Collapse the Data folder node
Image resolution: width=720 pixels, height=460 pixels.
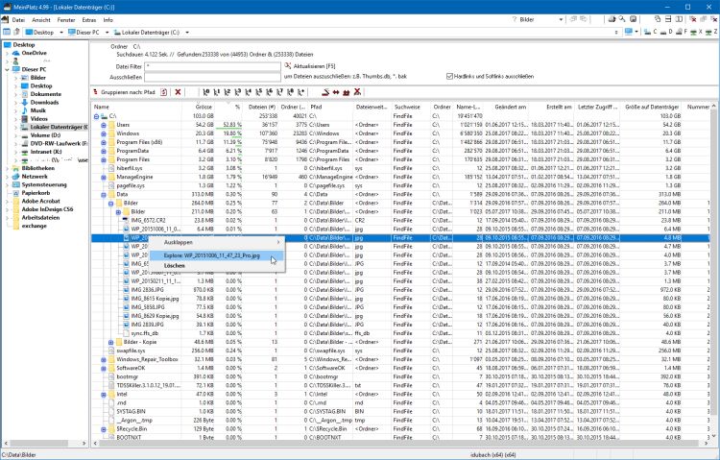coord(105,193)
